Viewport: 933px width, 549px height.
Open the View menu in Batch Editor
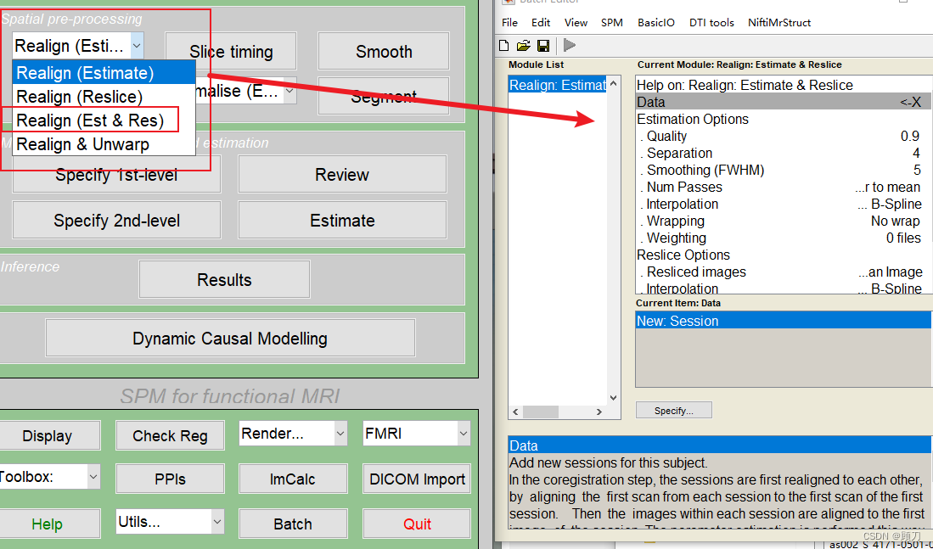tap(576, 23)
